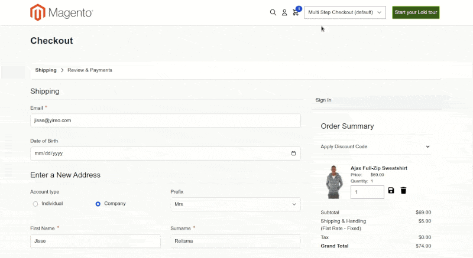This screenshot has width=473, height=258.
Task: Open the Prefix dropdown
Action: coord(235,204)
